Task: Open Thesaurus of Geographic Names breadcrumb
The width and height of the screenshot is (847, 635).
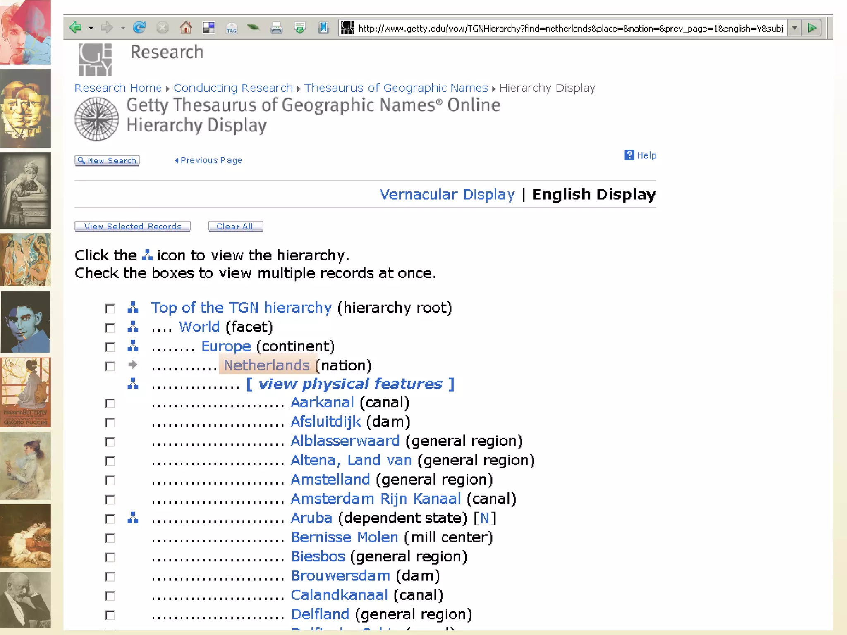Action: [396, 88]
